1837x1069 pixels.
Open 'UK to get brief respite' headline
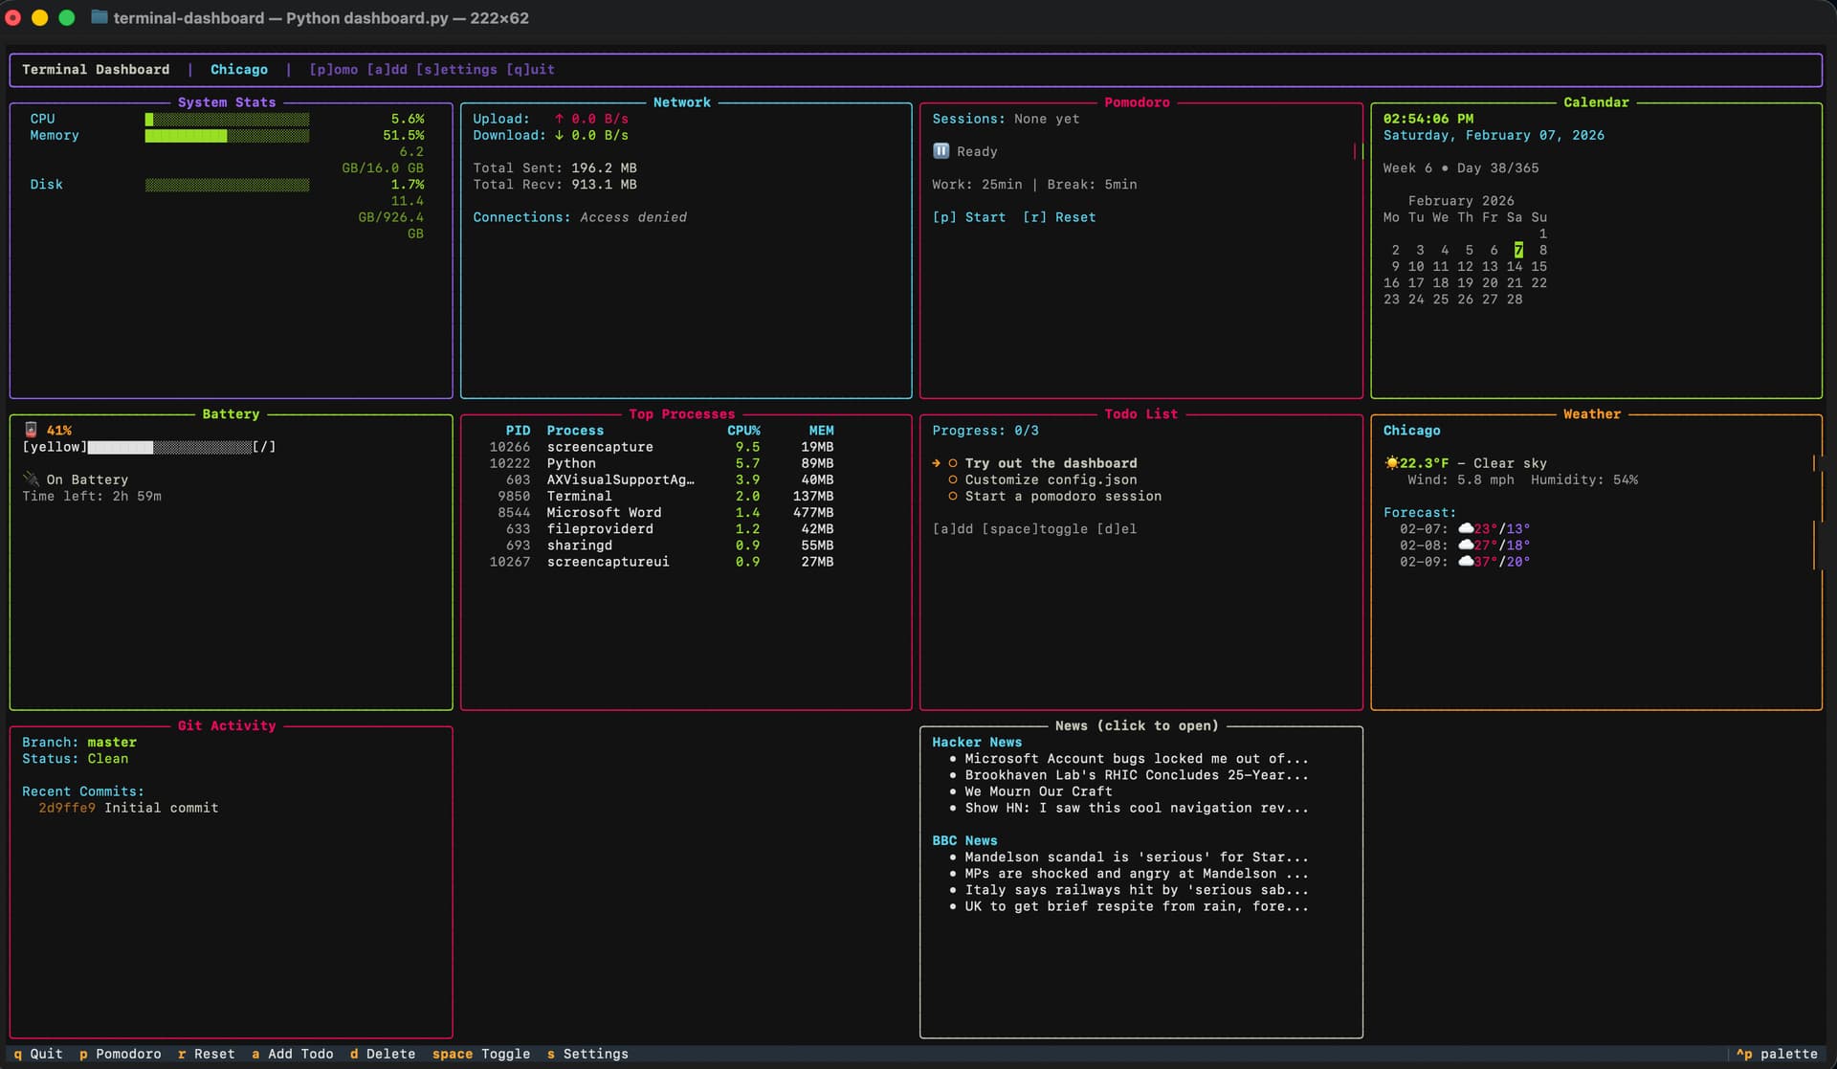click(x=1137, y=905)
